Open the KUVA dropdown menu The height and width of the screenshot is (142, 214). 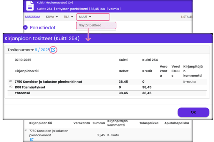coord(52,17)
